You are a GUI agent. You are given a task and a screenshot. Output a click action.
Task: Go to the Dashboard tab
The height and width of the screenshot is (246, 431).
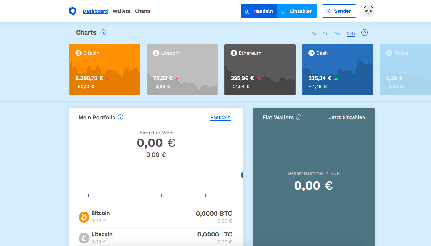tap(95, 11)
